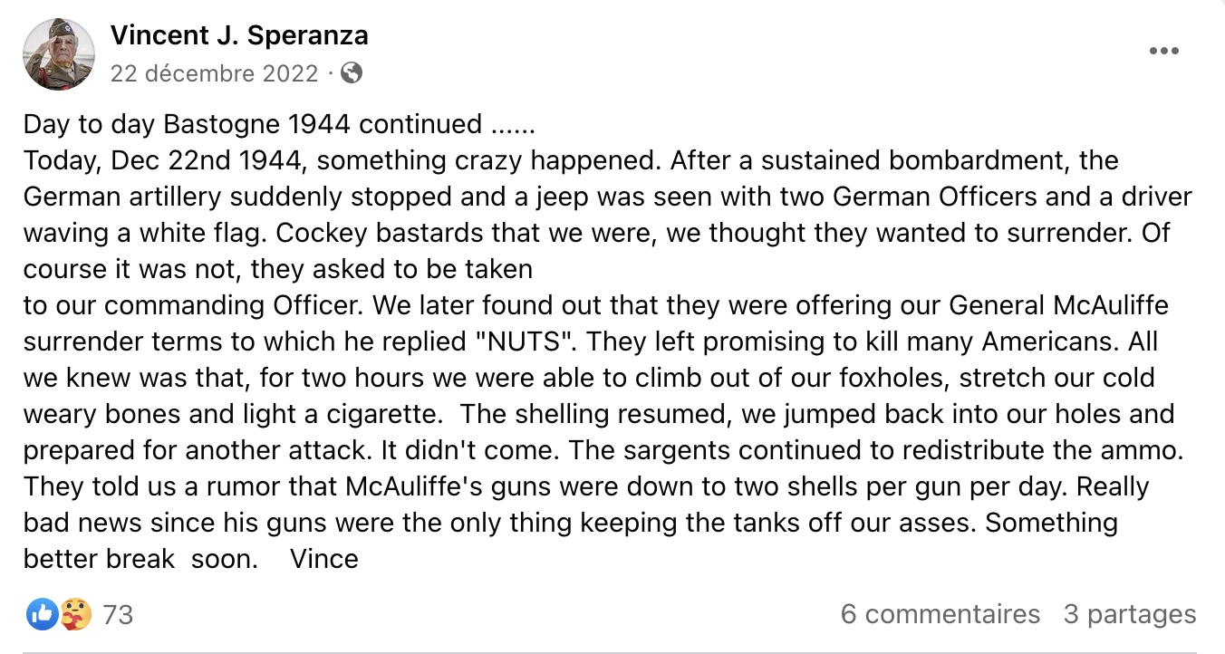
Task: Click the blue thumbs-up Like reaction icon
Action: (x=42, y=615)
